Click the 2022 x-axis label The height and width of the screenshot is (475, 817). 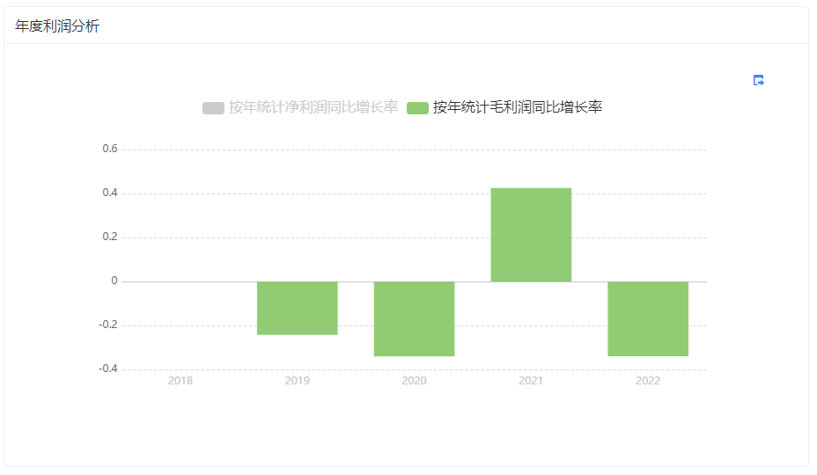point(648,381)
